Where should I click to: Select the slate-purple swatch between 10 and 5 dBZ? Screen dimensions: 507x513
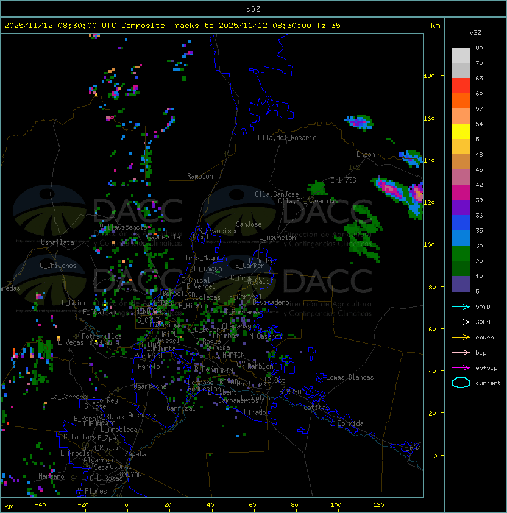tap(461, 284)
